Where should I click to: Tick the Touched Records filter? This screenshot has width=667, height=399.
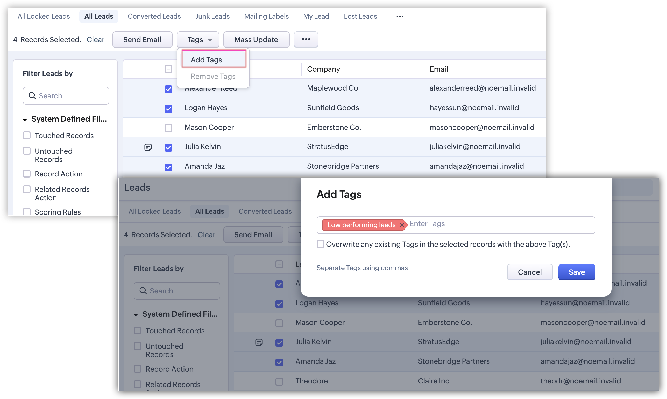[x=27, y=135]
